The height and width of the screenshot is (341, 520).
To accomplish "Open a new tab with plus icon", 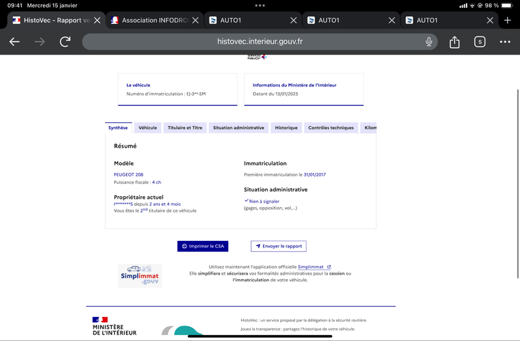I will tap(508, 20).
